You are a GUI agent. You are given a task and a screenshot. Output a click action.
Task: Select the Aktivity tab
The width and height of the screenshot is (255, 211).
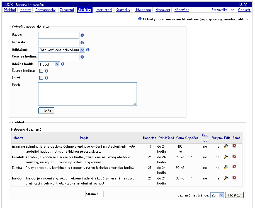tap(85, 10)
